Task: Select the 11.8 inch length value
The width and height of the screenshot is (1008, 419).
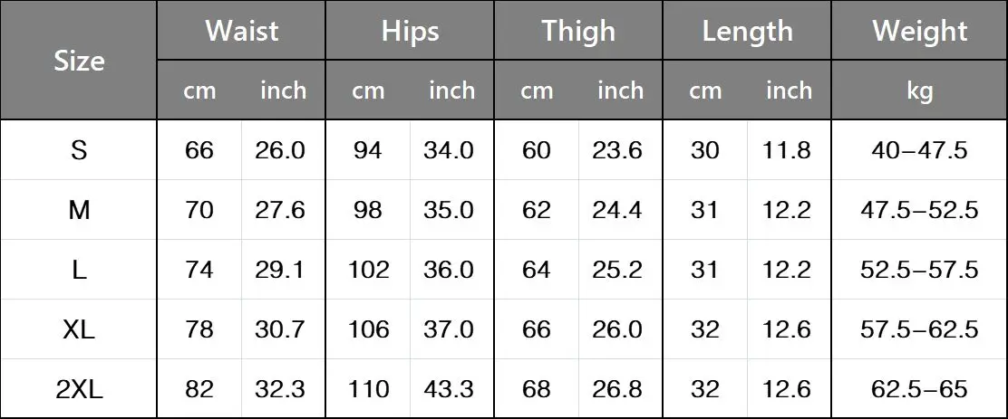Action: pyautogui.click(x=786, y=151)
